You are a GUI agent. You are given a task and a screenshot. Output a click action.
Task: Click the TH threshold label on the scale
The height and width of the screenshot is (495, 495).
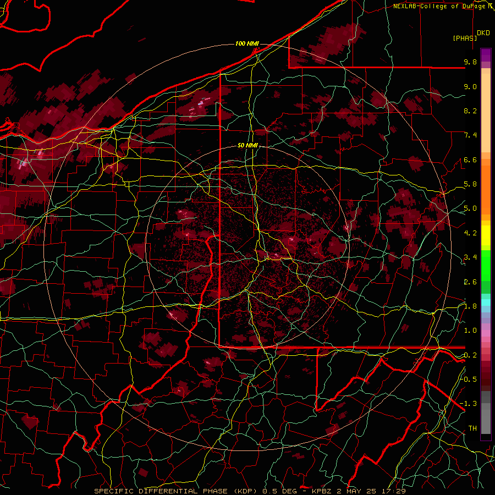(x=472, y=428)
